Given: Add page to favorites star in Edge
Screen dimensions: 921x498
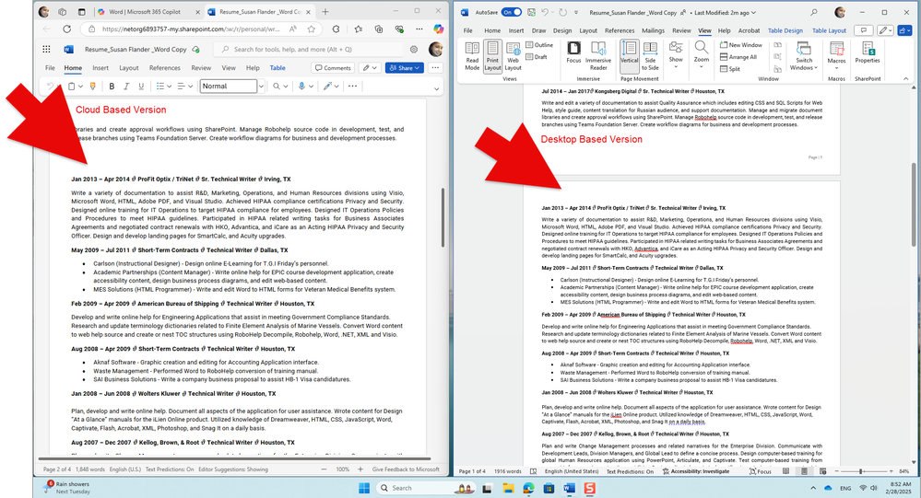Looking at the screenshot, I should click(312, 29).
